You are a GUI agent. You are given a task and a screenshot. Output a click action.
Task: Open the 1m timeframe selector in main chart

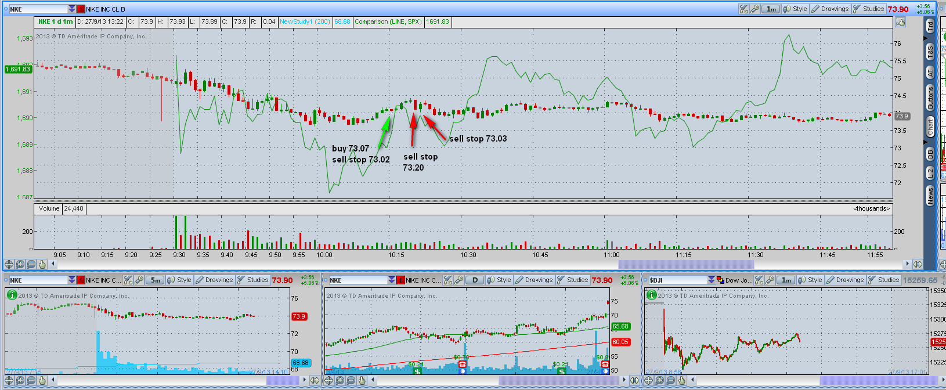(770, 9)
